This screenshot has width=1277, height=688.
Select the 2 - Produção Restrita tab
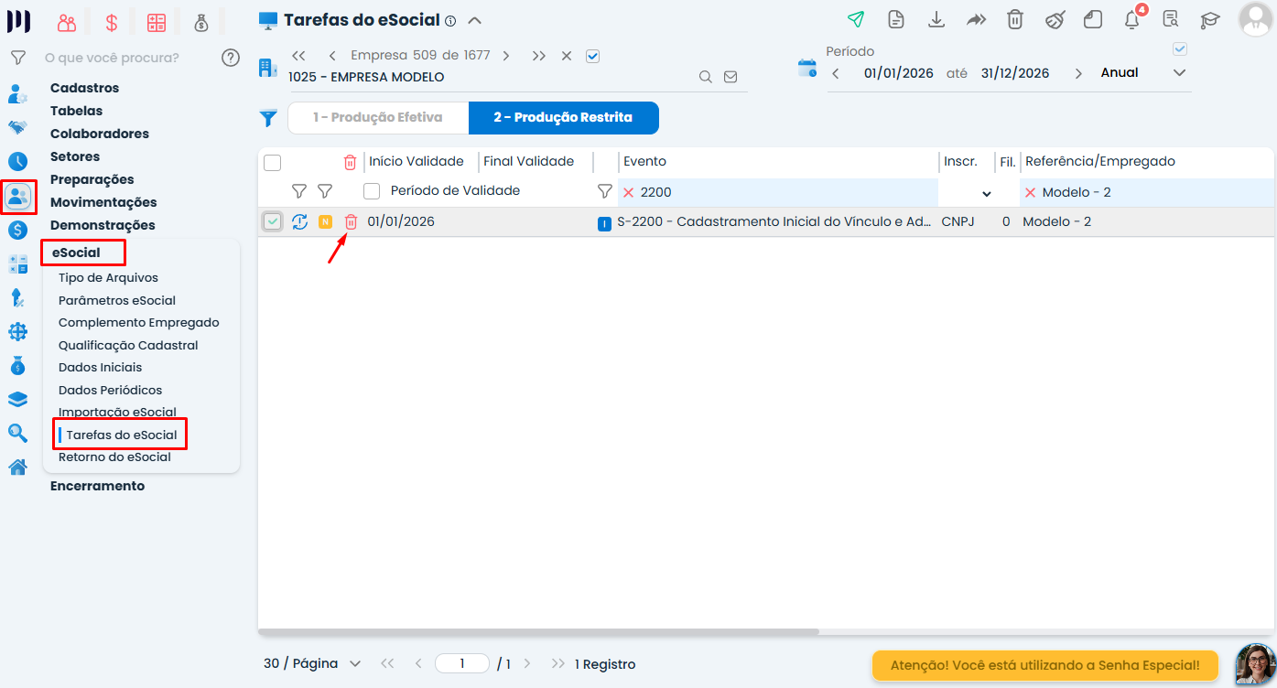click(563, 117)
